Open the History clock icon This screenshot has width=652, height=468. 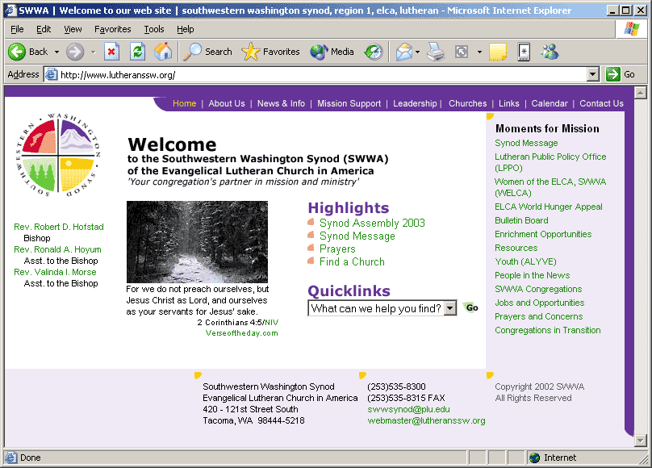point(374,52)
